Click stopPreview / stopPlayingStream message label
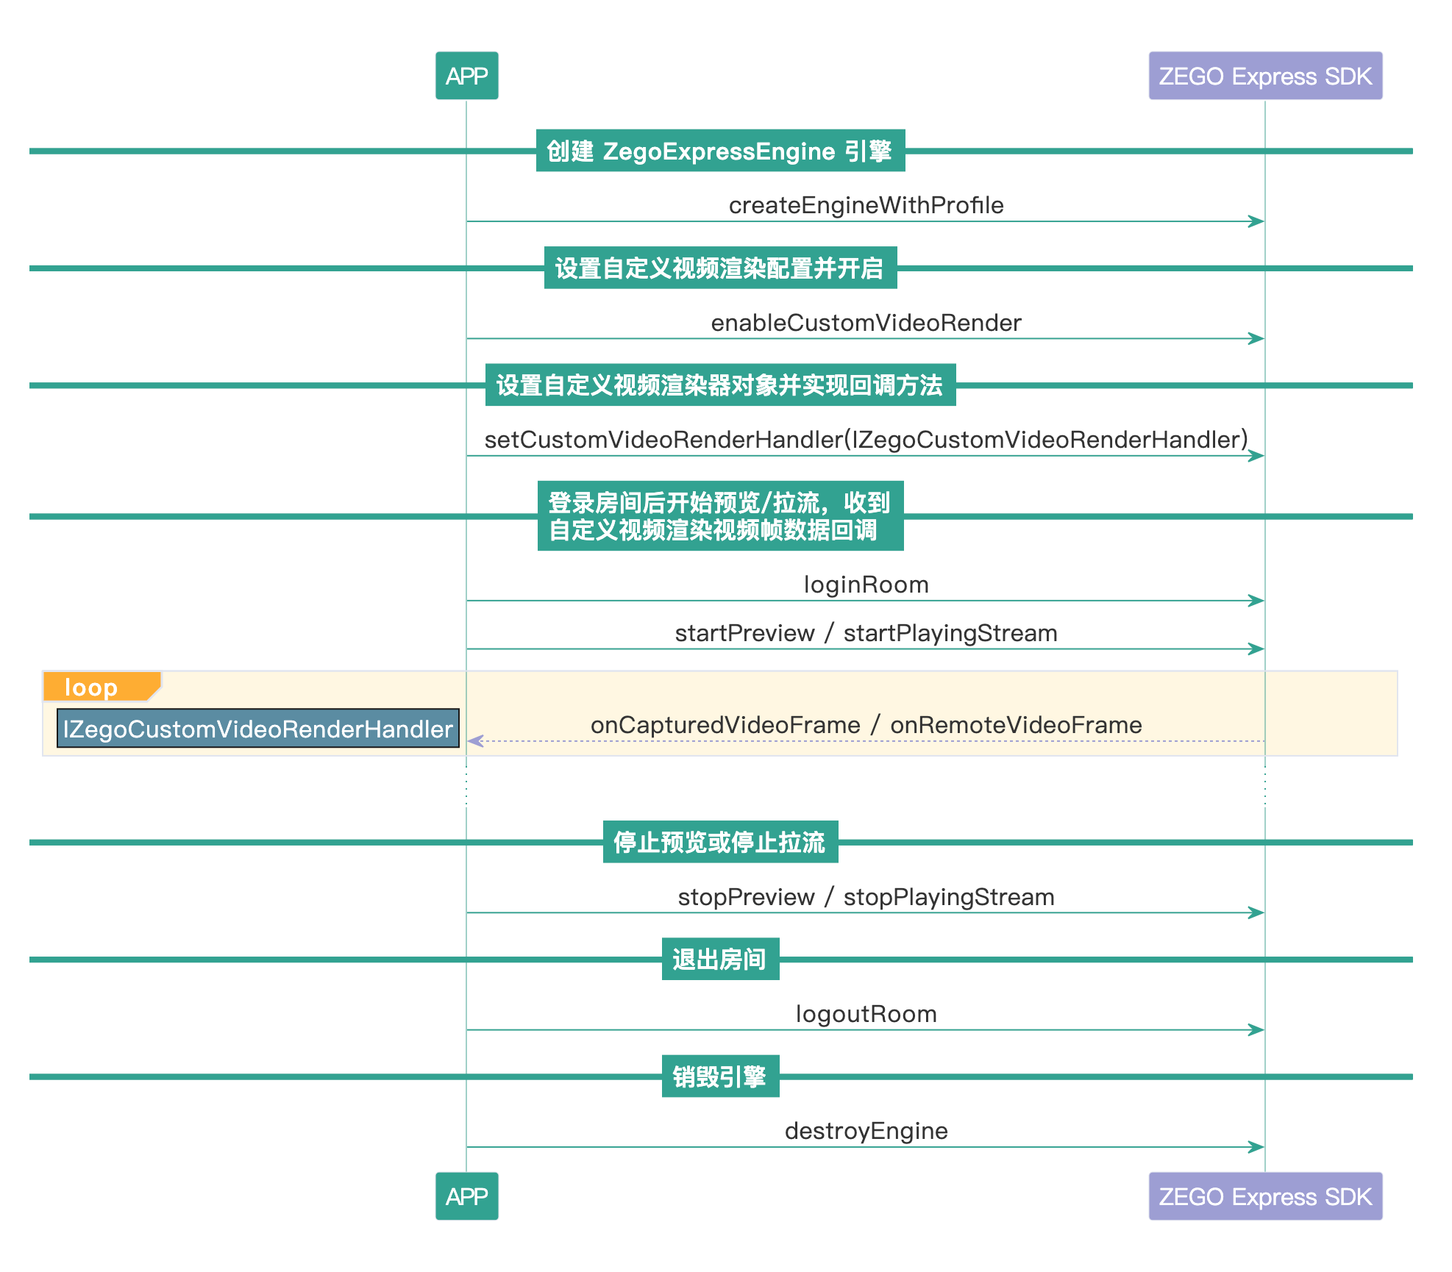Screen dimensions: 1452x1272 866,897
